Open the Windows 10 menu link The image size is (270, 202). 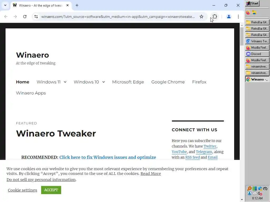(86, 82)
